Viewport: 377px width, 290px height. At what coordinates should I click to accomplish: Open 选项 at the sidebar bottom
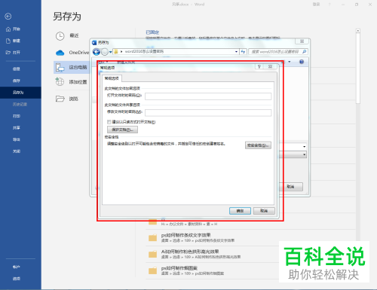click(17, 279)
